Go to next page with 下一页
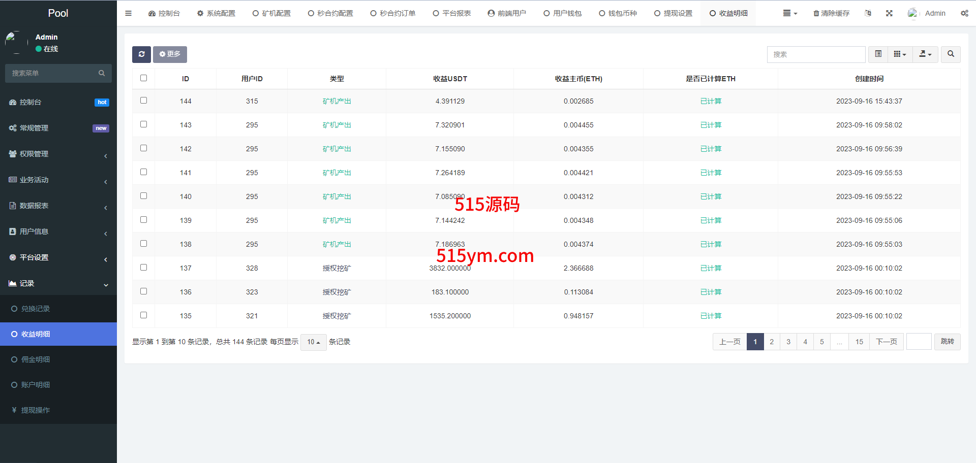This screenshot has width=976, height=463. coord(886,342)
